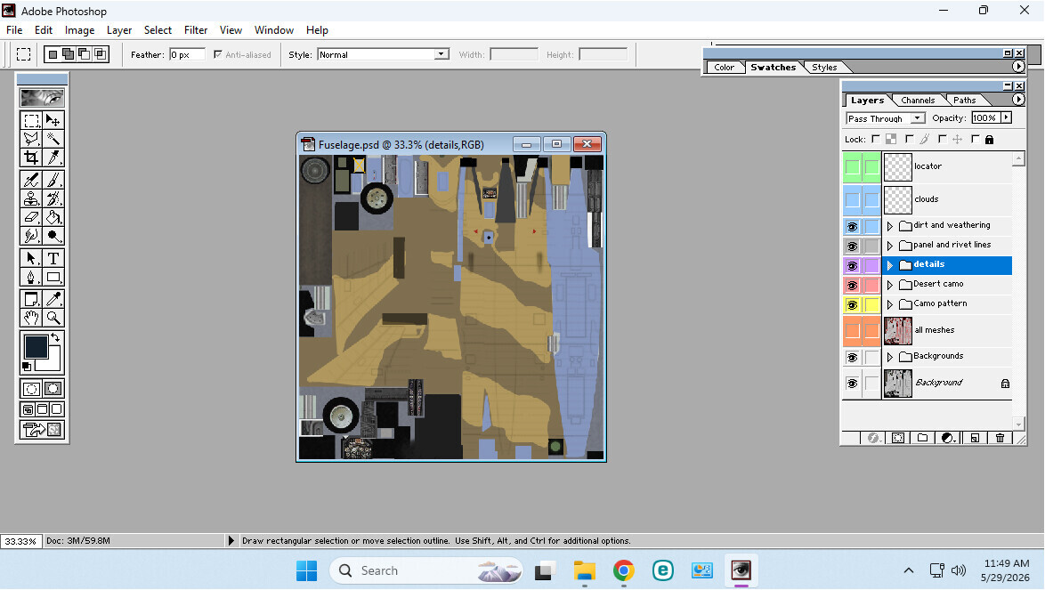Open the Pass Through blend mode dropdown
Image resolution: width=1045 pixels, height=590 pixels.
coord(918,117)
